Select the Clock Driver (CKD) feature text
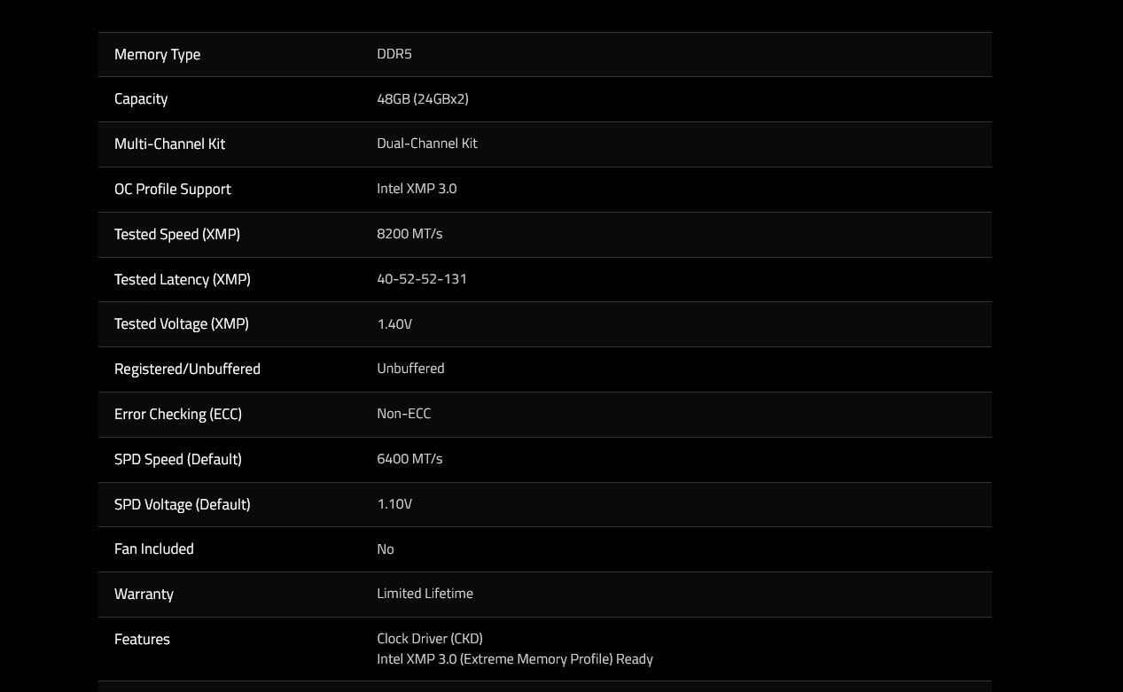 [x=430, y=639]
